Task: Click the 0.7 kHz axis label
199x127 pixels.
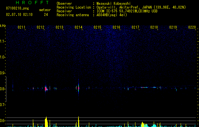Action: pyautogui.click(x=3, y=105)
